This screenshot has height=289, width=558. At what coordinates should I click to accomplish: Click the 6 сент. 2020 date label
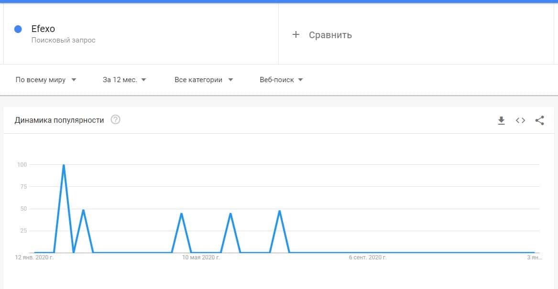tap(367, 257)
